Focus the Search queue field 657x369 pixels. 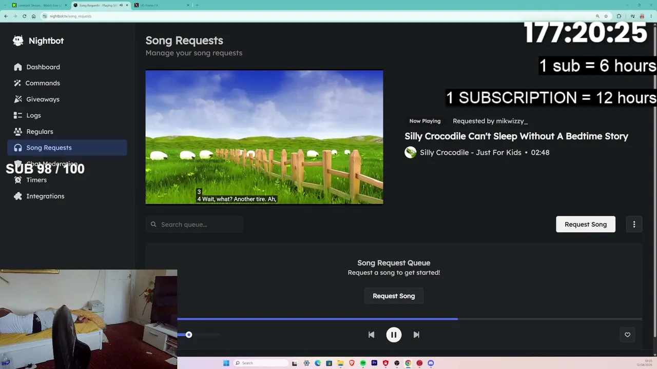click(194, 224)
